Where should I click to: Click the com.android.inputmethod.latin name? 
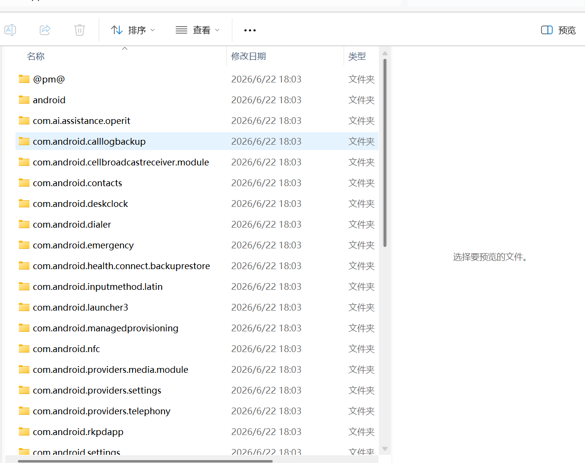pyautogui.click(x=98, y=286)
